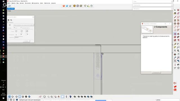180x101 pixels.
Task: Open the Справка menu
Action: click(53, 3)
